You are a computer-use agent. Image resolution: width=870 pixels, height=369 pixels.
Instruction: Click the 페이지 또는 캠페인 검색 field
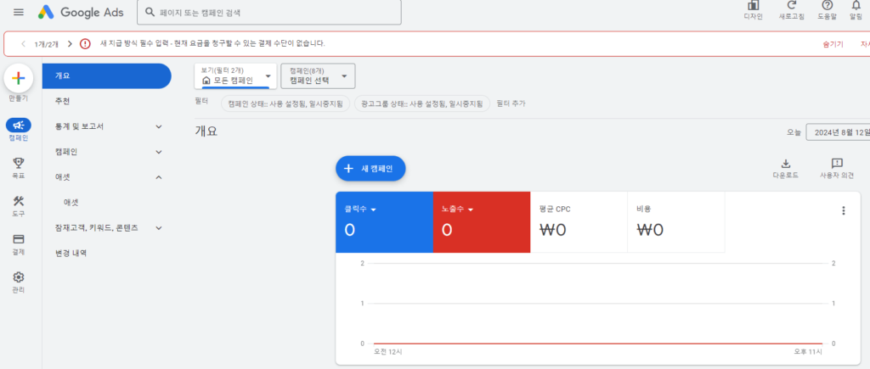pyautogui.click(x=269, y=12)
